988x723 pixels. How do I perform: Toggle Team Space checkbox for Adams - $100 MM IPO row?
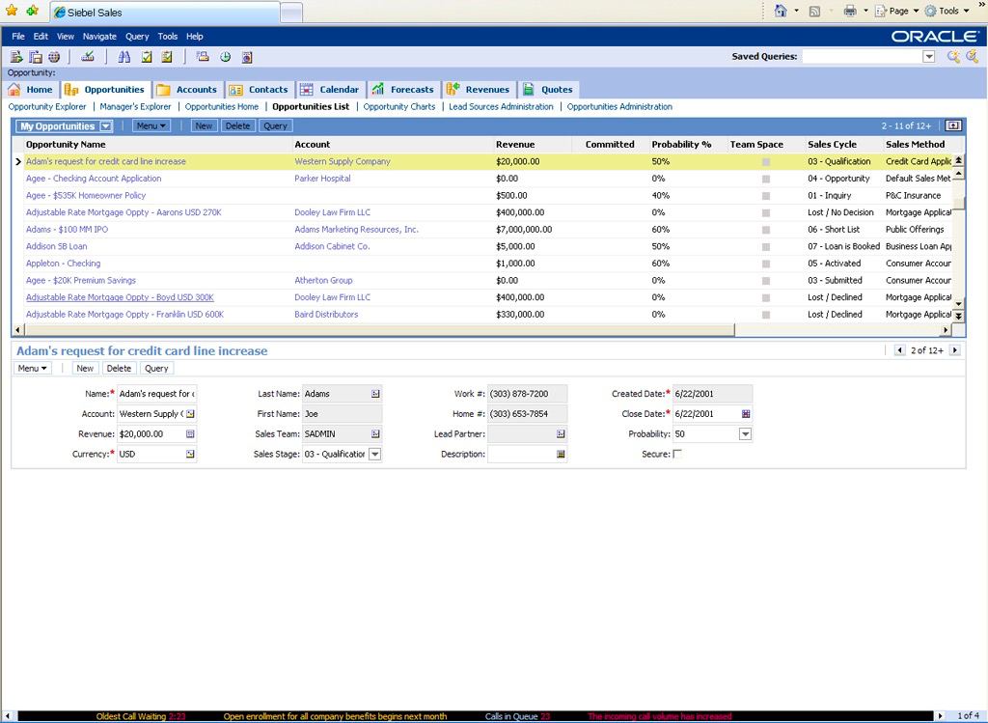765,230
